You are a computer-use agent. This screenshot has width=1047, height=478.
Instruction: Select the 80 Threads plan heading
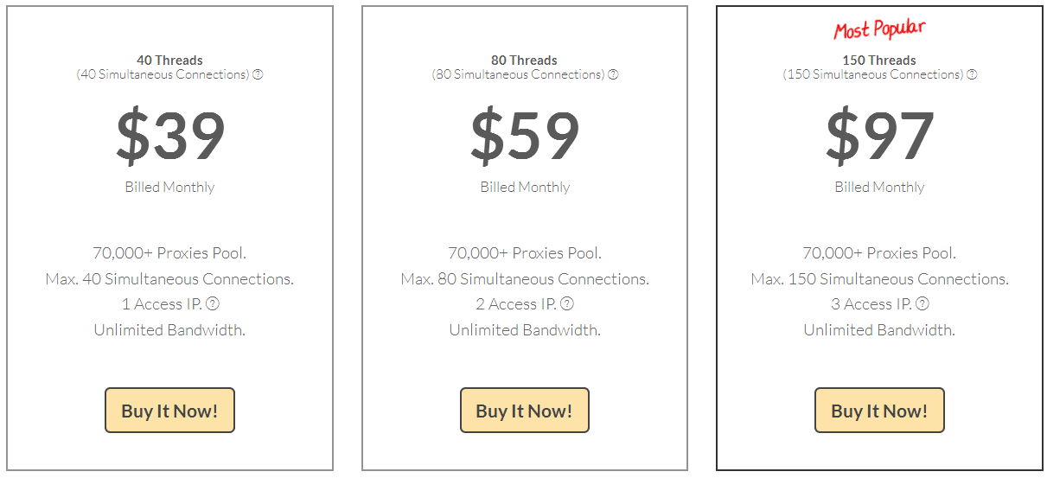pyautogui.click(x=525, y=61)
